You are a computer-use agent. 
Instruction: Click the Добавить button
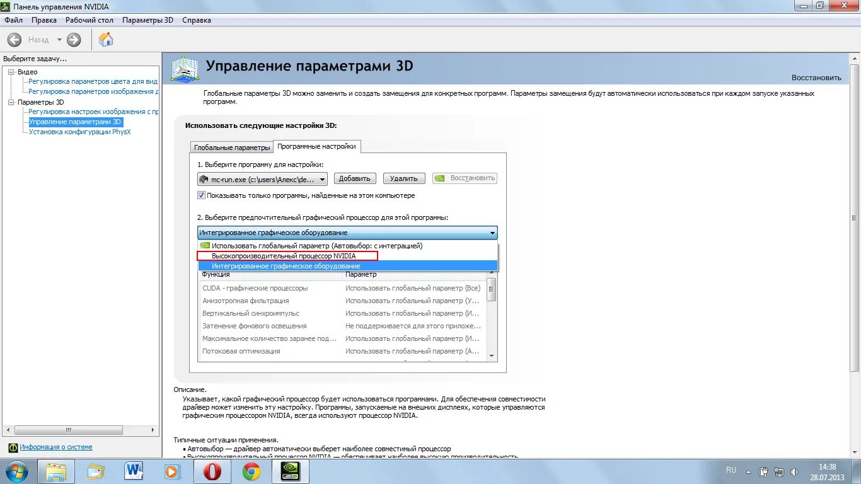click(x=355, y=178)
